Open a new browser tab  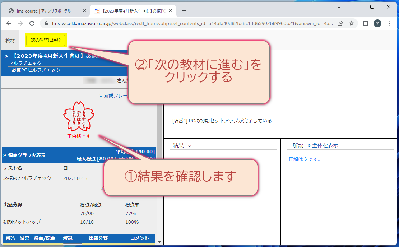coord(184,11)
